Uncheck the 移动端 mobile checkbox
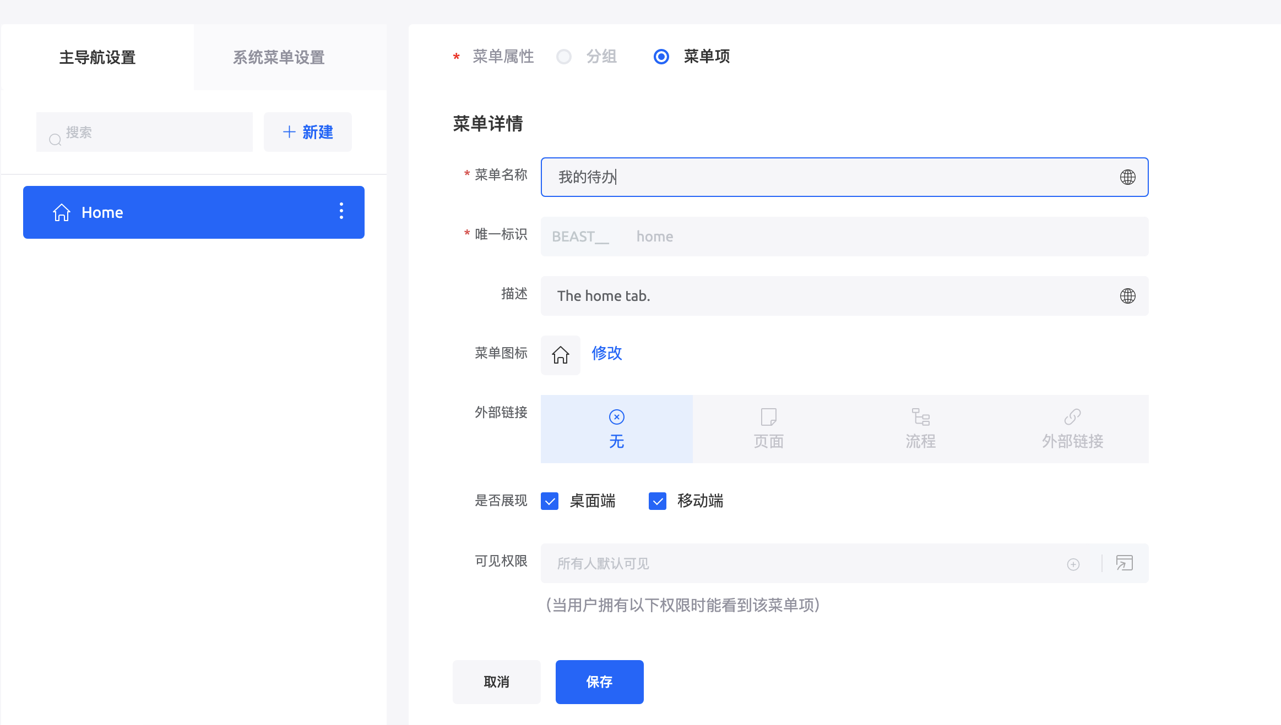The height and width of the screenshot is (725, 1281). point(658,501)
